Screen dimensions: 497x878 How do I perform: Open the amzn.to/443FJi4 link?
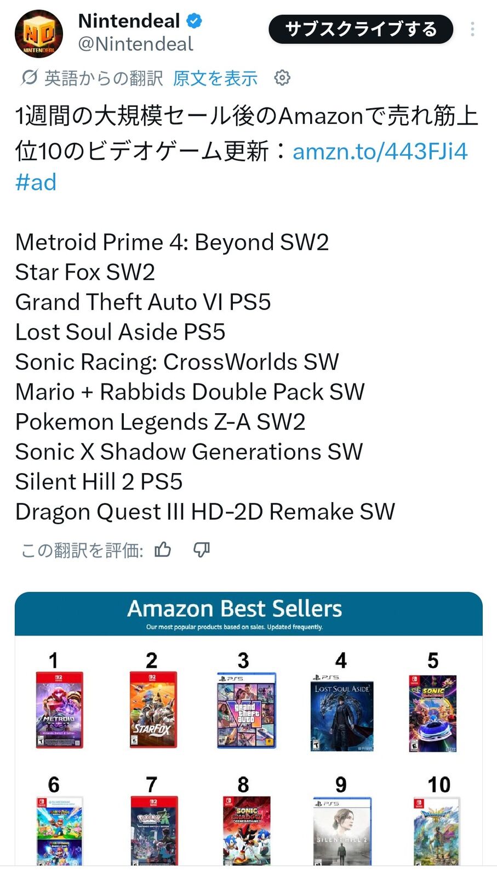pos(380,151)
